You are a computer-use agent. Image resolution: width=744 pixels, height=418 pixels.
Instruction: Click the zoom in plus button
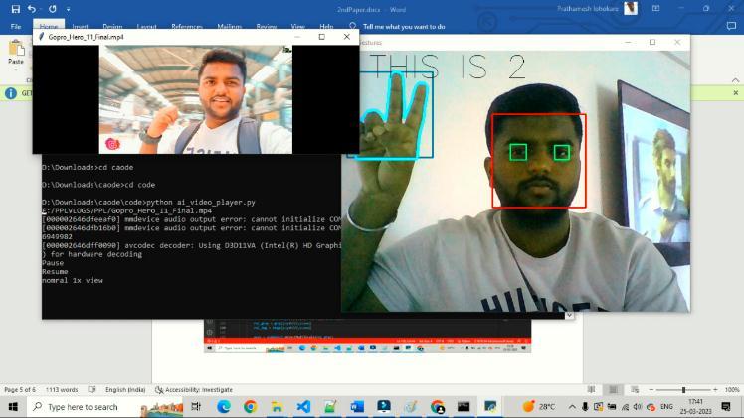click(715, 389)
